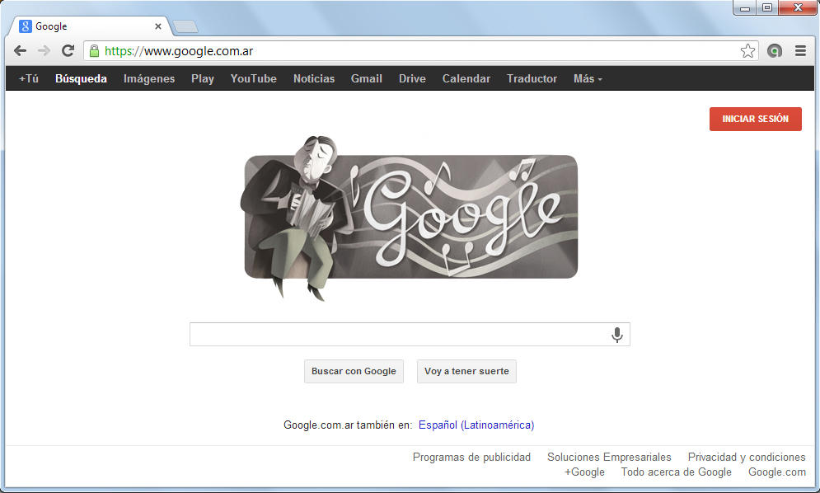Reload the page with the refresh icon

tap(68, 51)
